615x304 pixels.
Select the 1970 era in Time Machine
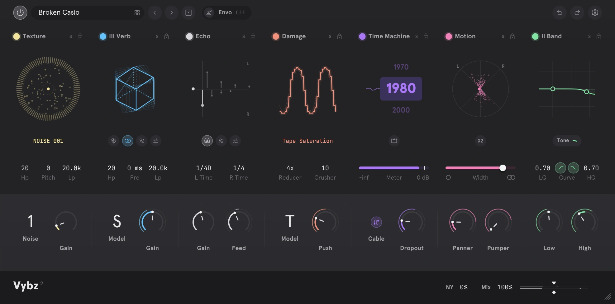pos(401,67)
